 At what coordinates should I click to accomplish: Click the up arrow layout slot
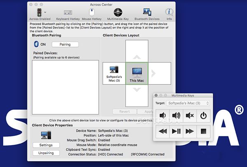coord(137,51)
